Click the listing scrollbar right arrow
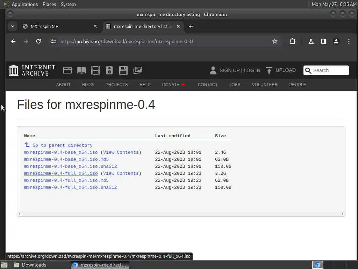358x269 pixels. point(342,214)
